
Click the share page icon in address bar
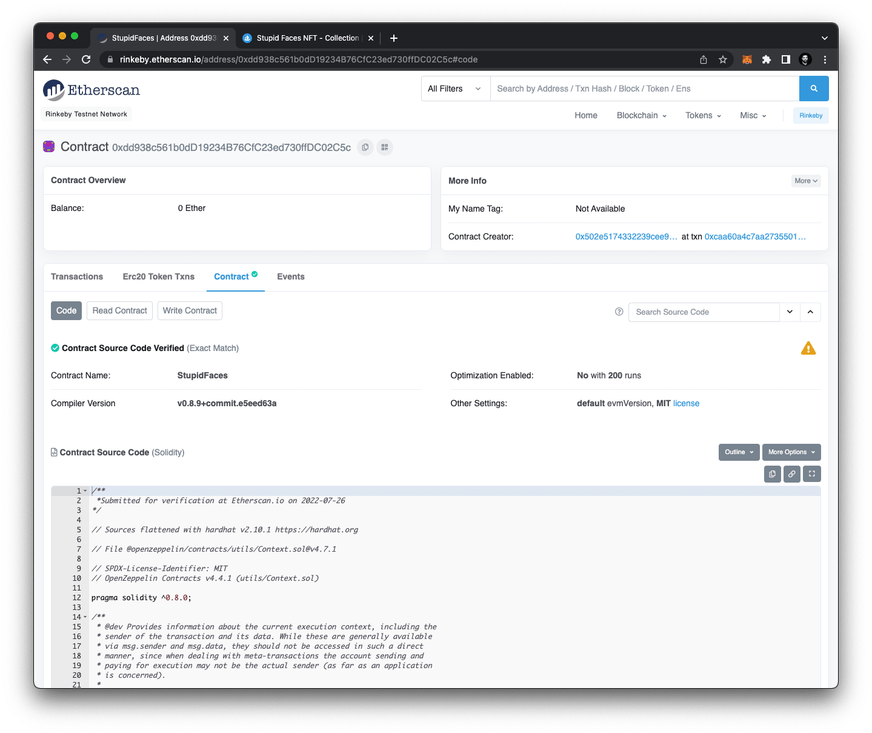pyautogui.click(x=704, y=59)
